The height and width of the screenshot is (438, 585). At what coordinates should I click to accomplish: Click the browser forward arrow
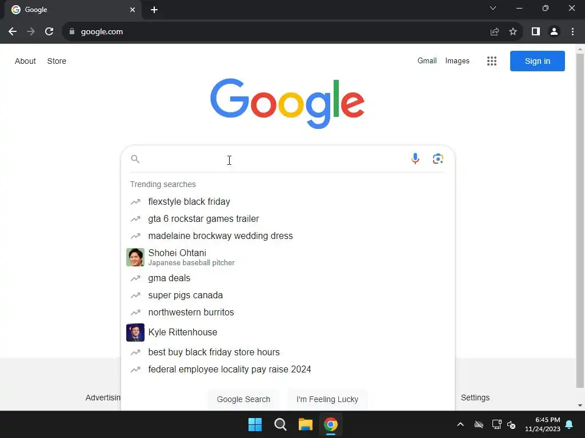(31, 32)
